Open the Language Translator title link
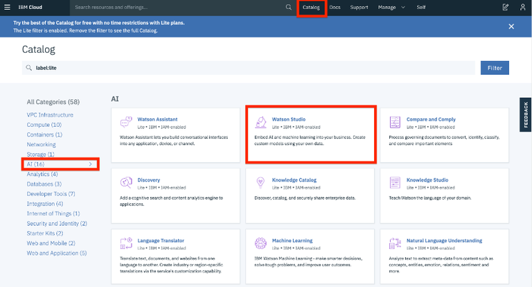 tap(161, 241)
